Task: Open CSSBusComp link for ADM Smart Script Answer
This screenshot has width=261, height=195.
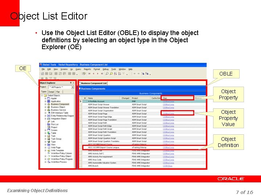Action: (168, 104)
